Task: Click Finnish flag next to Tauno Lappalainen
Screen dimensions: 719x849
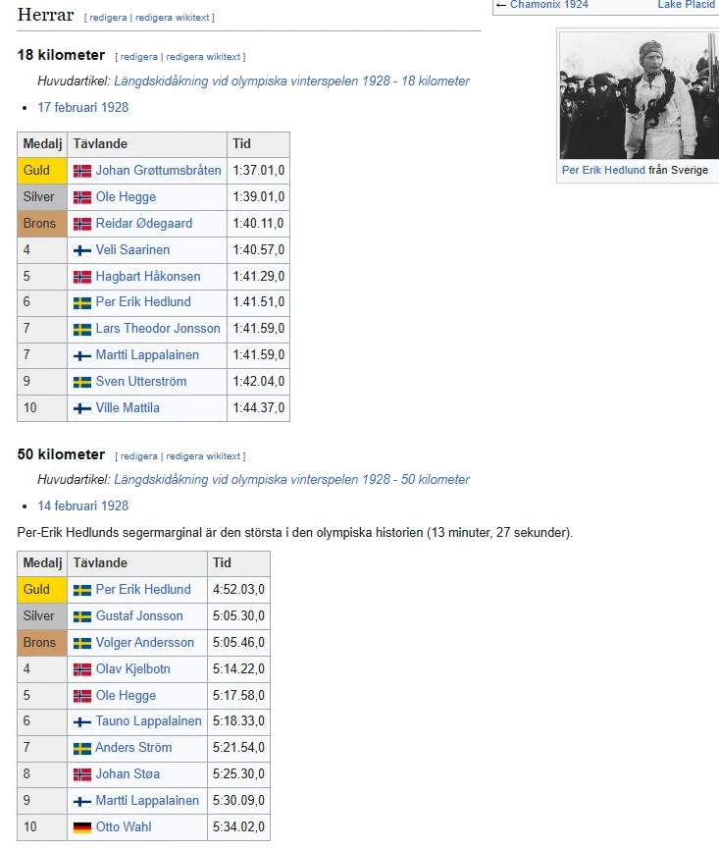Action: point(82,721)
